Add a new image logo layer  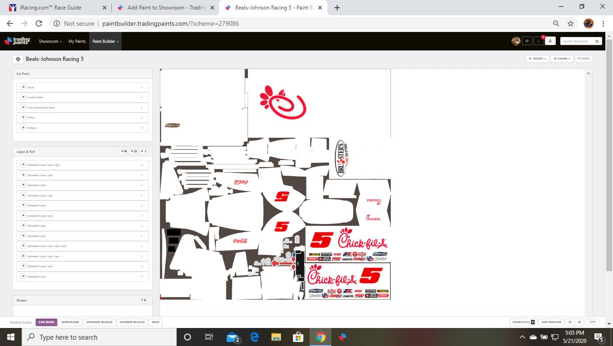(x=134, y=151)
